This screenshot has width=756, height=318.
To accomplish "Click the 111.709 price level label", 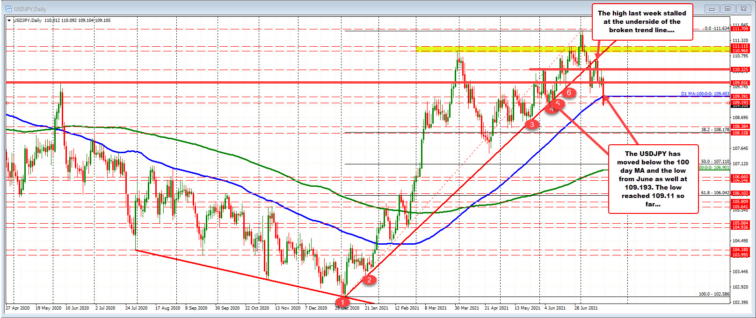I will [x=741, y=29].
